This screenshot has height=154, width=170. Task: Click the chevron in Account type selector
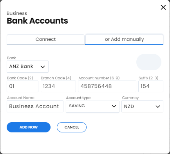(114, 106)
